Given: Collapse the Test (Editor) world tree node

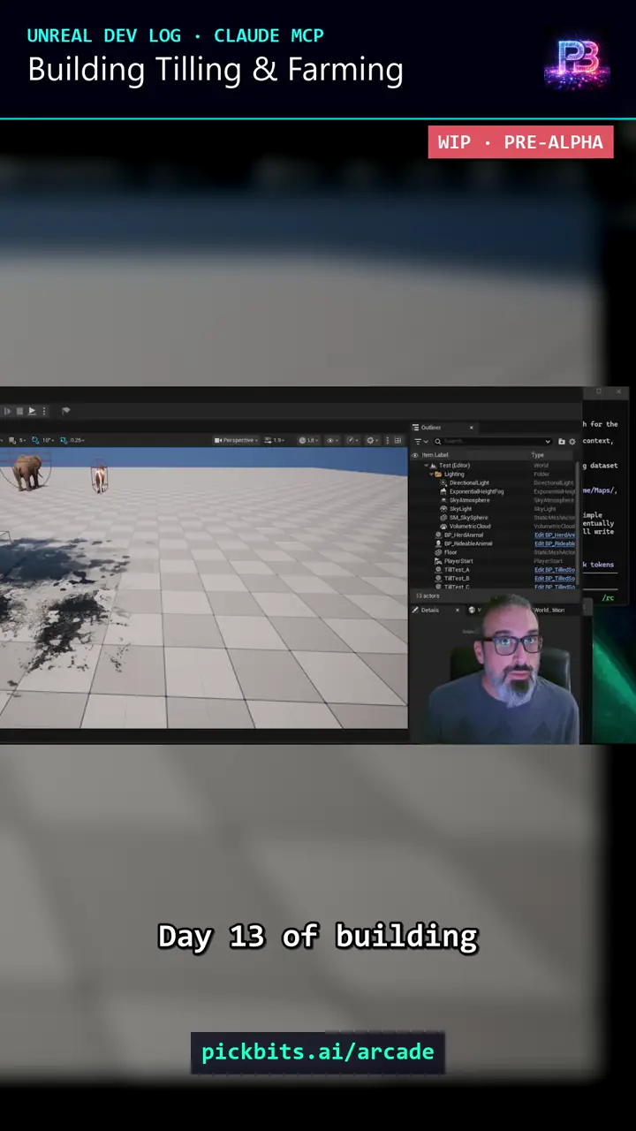Looking at the screenshot, I should [x=426, y=465].
